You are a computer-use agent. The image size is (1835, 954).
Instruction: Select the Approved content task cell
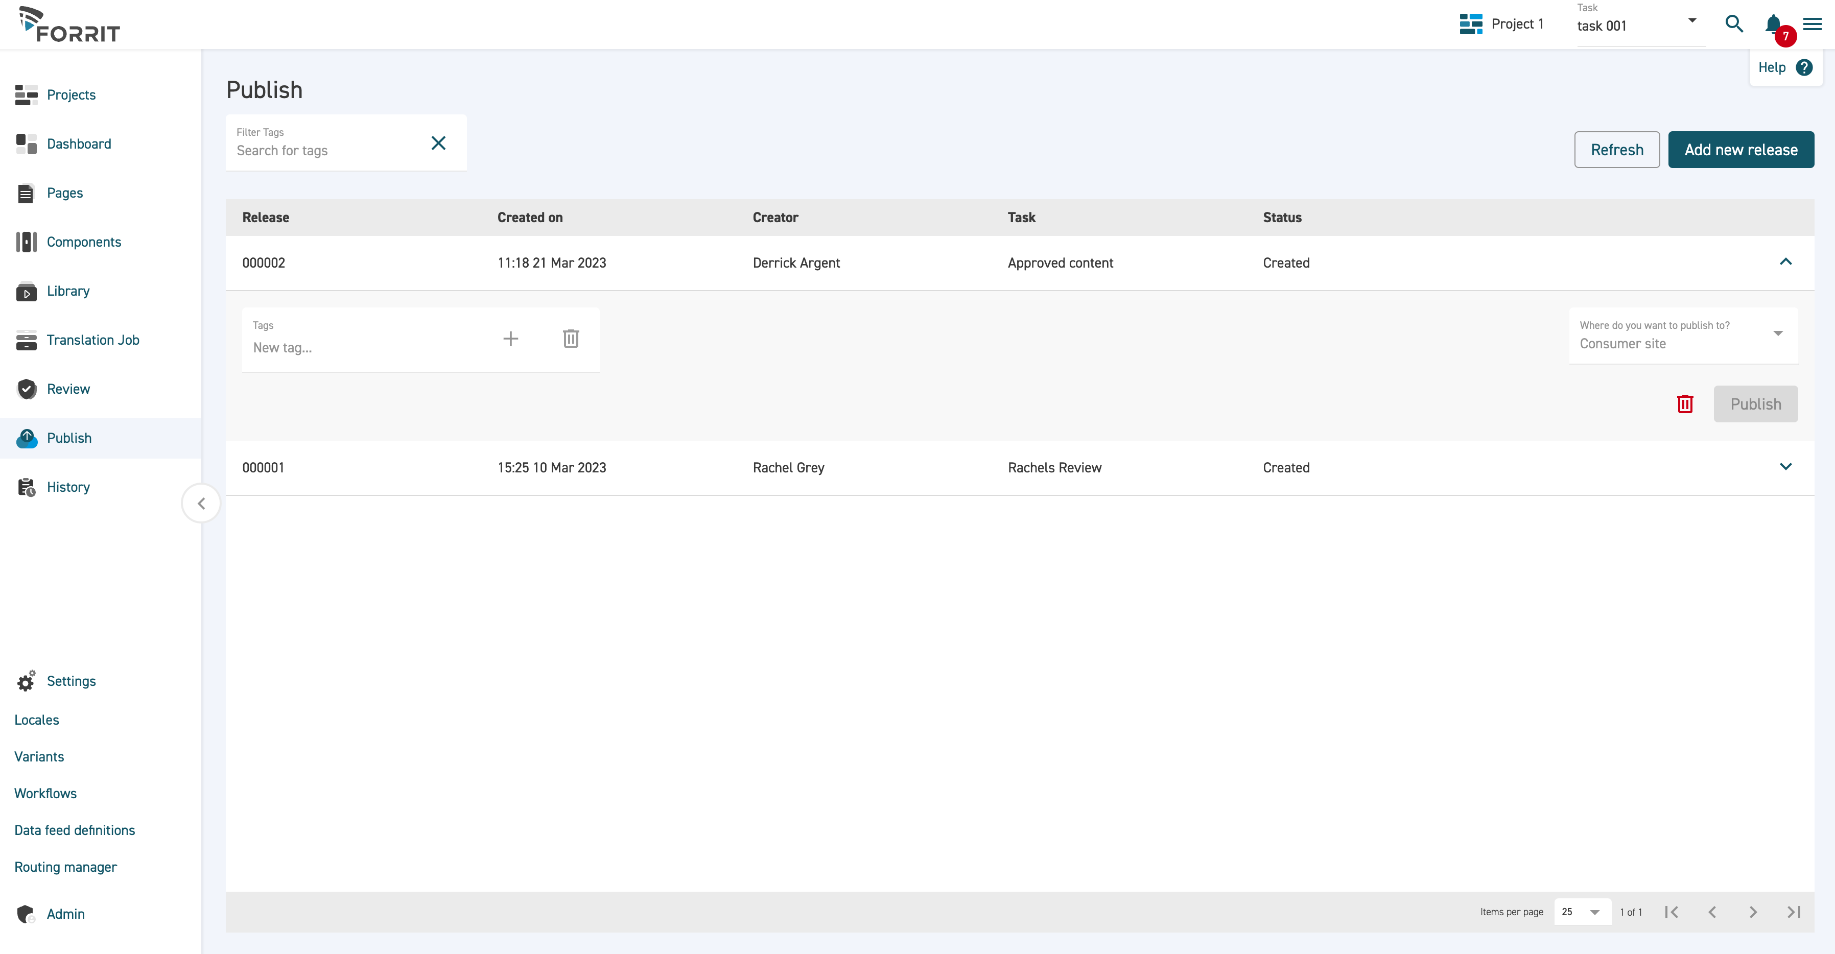coord(1060,263)
